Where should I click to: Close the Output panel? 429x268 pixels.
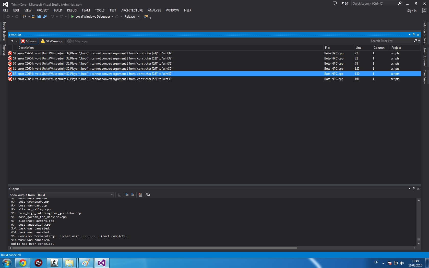[418, 189]
